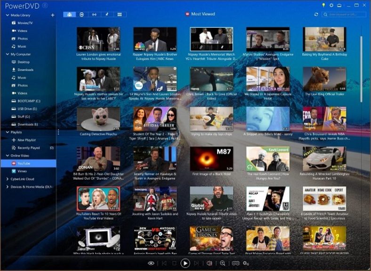
Task: Expand the CyberLink Cloud section
Action: pyautogui.click(x=8, y=179)
